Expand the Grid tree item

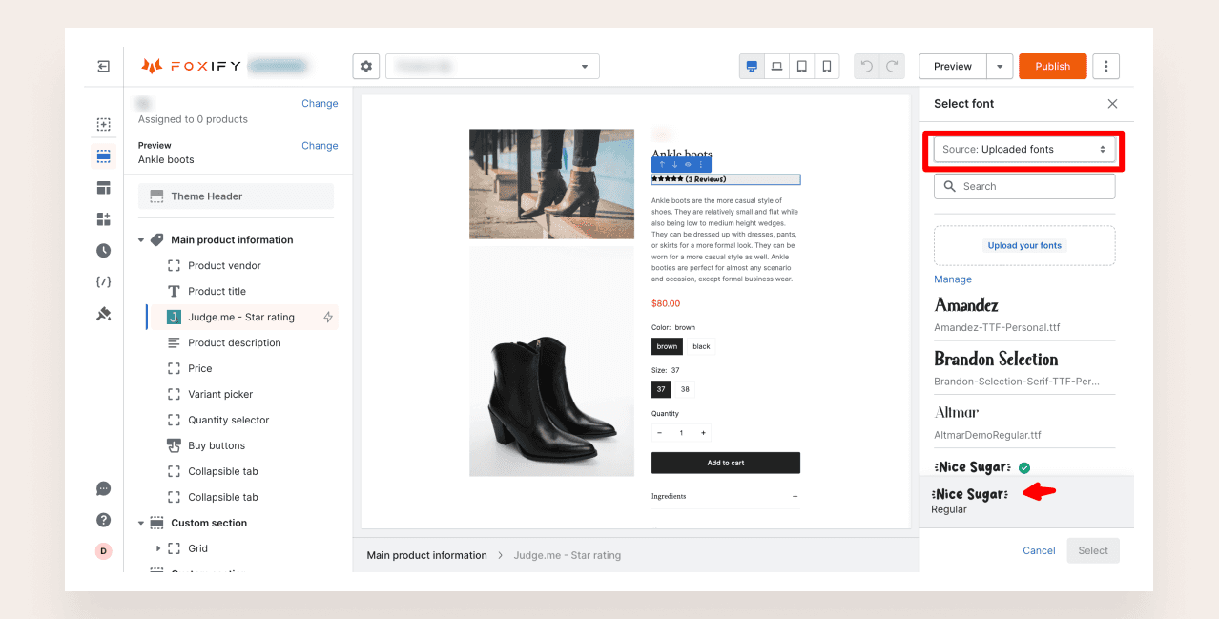coord(158,548)
